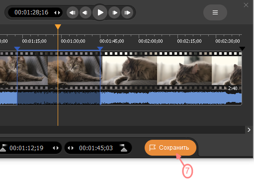Image resolution: width=254 pixels, height=184 pixels.
Task: Click the black end-of-clip marker
Action: pyautogui.click(x=242, y=48)
